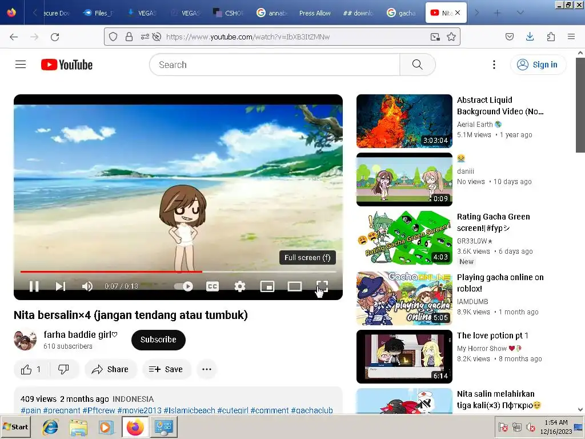Click the #gachaclub hashtag
The height and width of the screenshot is (439, 585).
point(312,410)
